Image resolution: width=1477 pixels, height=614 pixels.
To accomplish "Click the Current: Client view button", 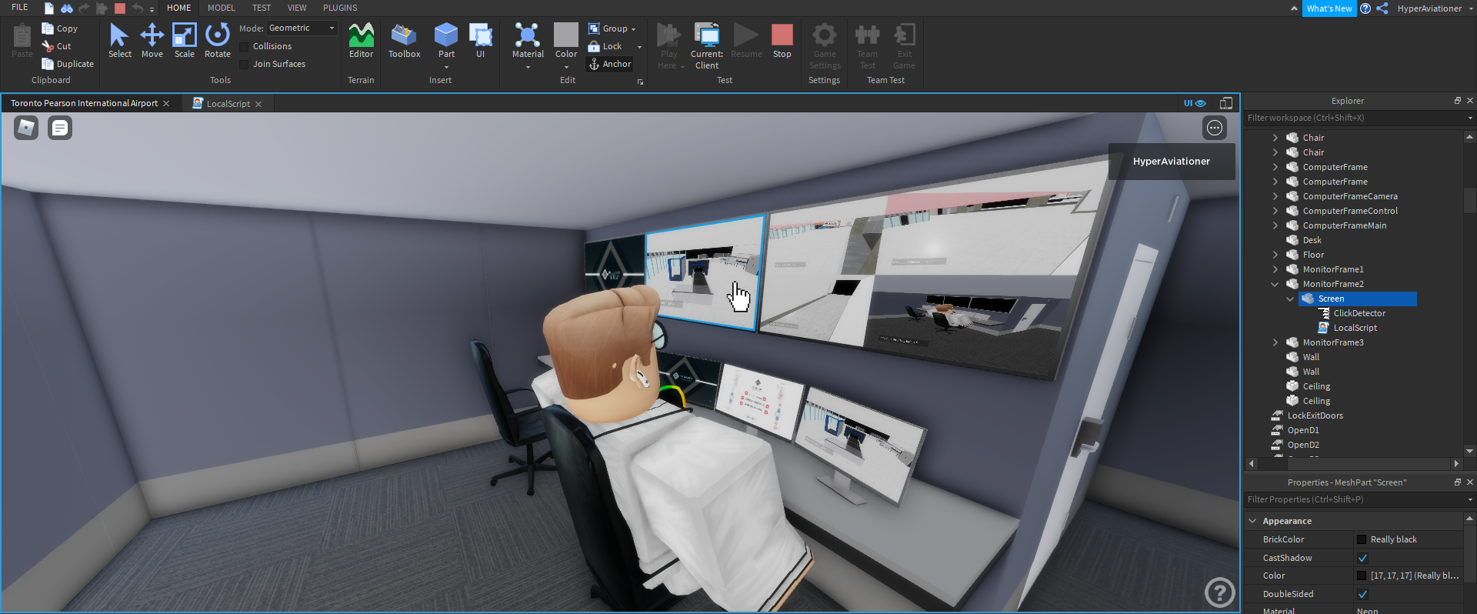I will [x=707, y=46].
